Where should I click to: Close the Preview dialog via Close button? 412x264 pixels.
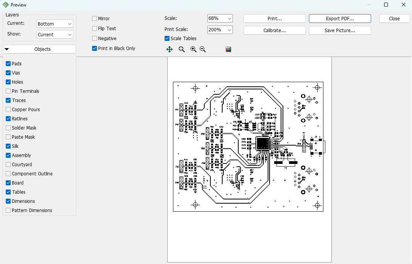point(394,19)
